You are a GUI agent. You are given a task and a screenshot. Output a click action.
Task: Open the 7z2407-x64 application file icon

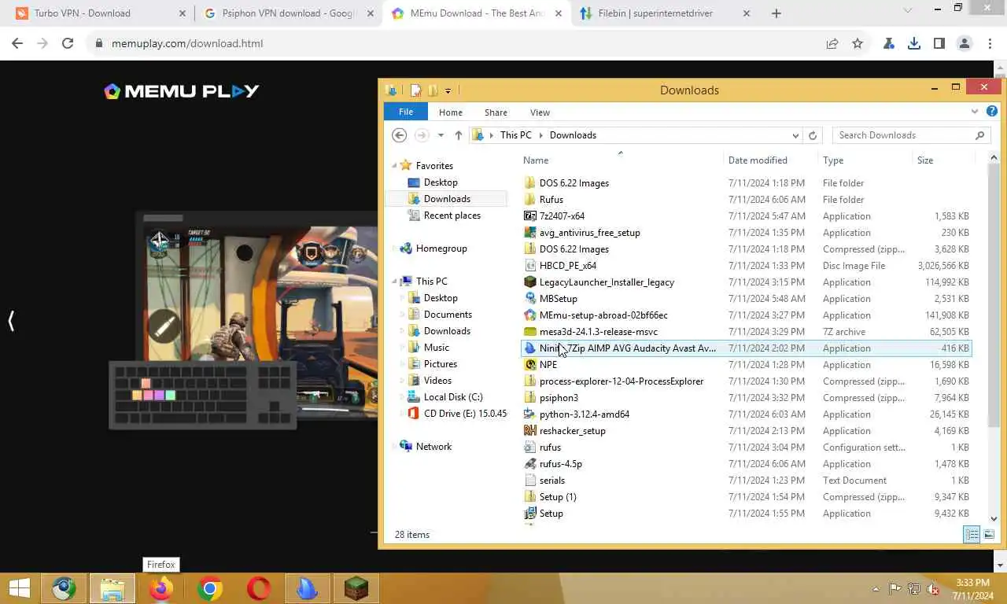point(530,215)
